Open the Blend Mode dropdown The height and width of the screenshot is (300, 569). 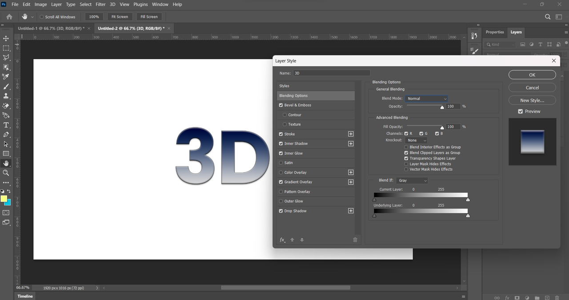(426, 99)
